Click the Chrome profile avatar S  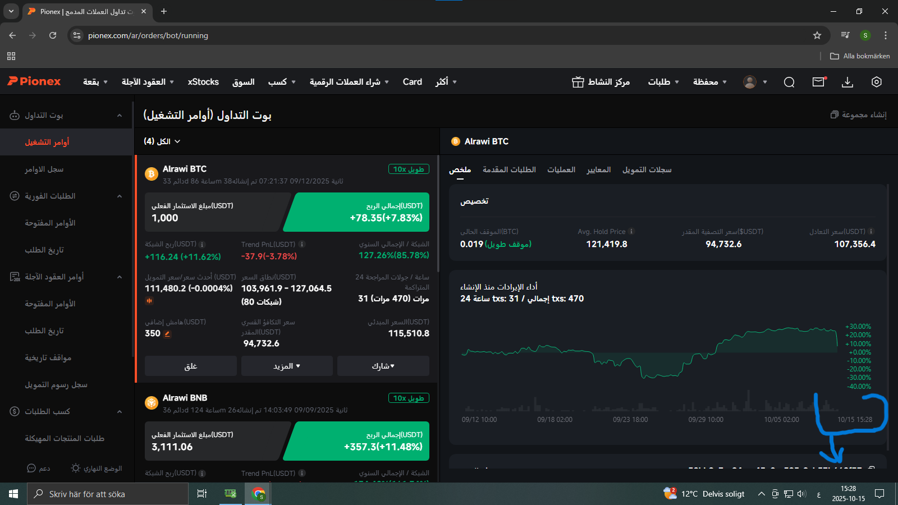pyautogui.click(x=865, y=35)
